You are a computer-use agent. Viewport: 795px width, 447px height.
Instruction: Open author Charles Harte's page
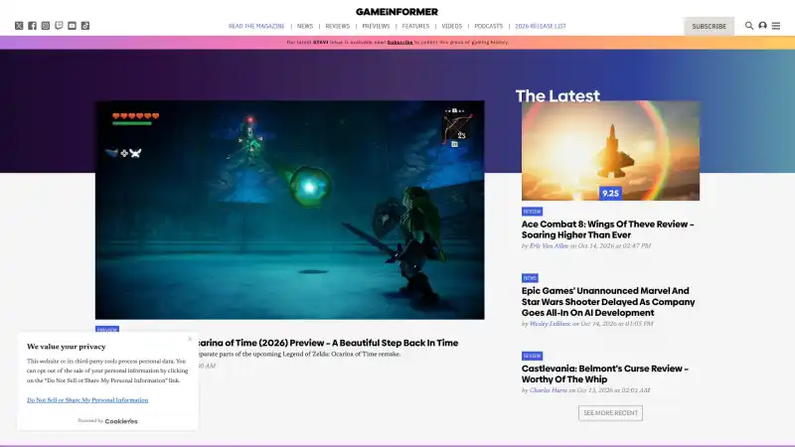click(x=549, y=390)
